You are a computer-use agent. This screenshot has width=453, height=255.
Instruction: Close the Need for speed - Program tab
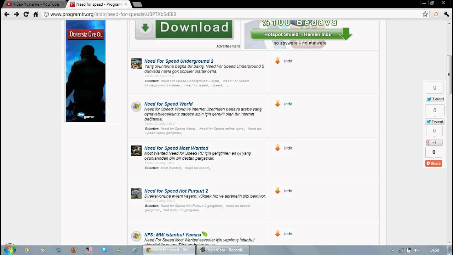pos(126,4)
